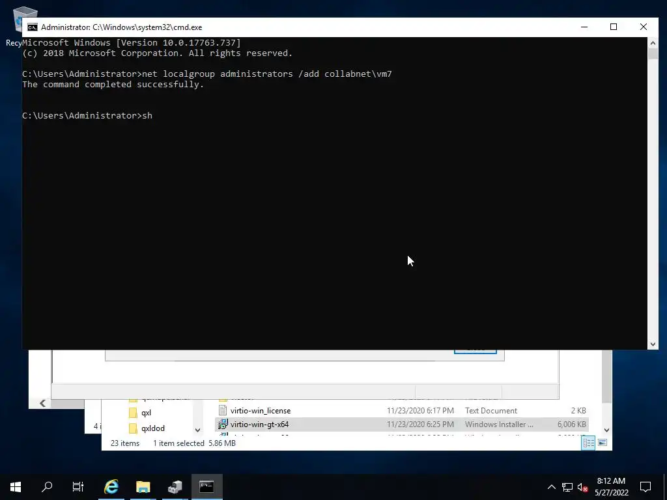The width and height of the screenshot is (667, 500).
Task: Maximize the Command Prompt window
Action: pyautogui.click(x=614, y=27)
